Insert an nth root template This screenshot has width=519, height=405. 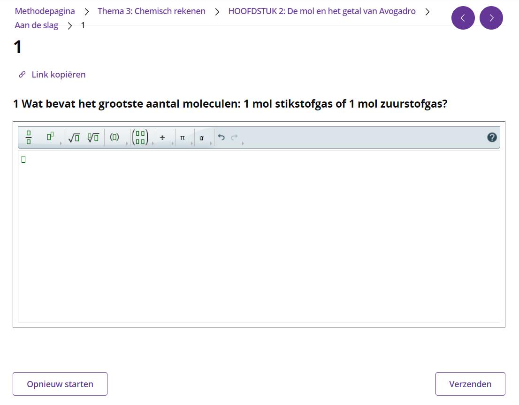pos(93,137)
